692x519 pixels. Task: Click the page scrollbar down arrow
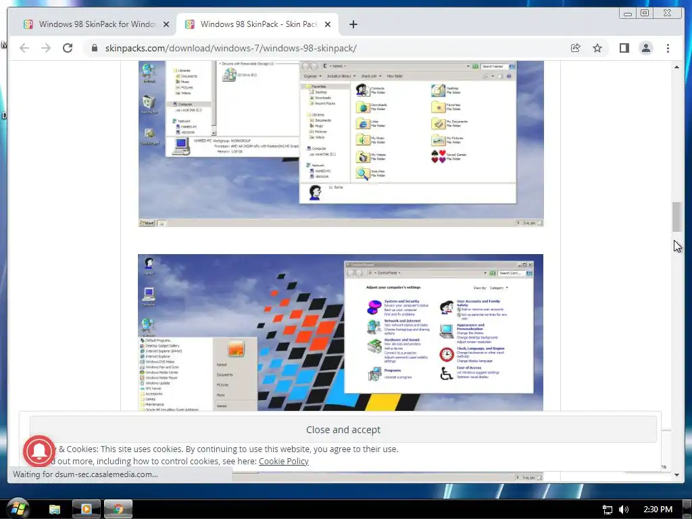pyautogui.click(x=676, y=475)
